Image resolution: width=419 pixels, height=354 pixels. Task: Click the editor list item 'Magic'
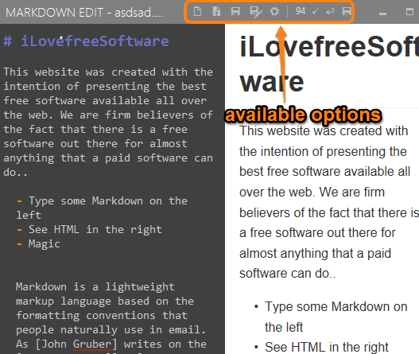pos(44,244)
